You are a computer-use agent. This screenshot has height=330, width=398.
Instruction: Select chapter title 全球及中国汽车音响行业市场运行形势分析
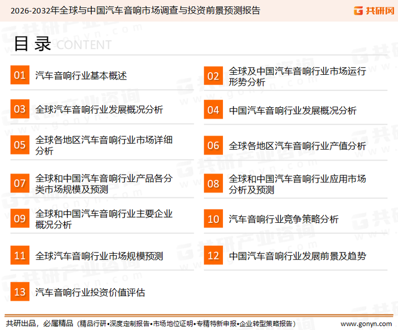pos(297,76)
